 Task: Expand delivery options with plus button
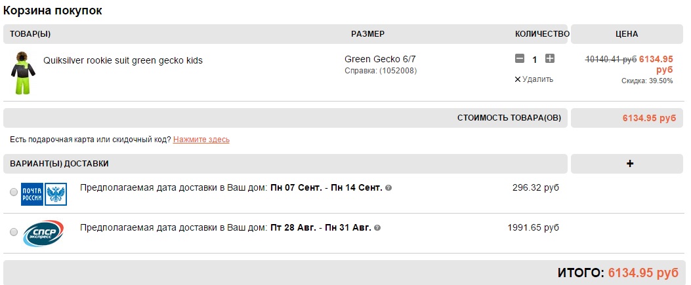click(630, 164)
